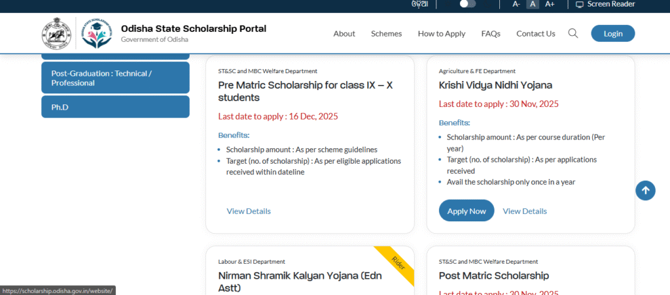670x295 pixels.
Task: Click Apply Now for Krishi Vidya Nidhi Yojana
Action: pyautogui.click(x=467, y=211)
